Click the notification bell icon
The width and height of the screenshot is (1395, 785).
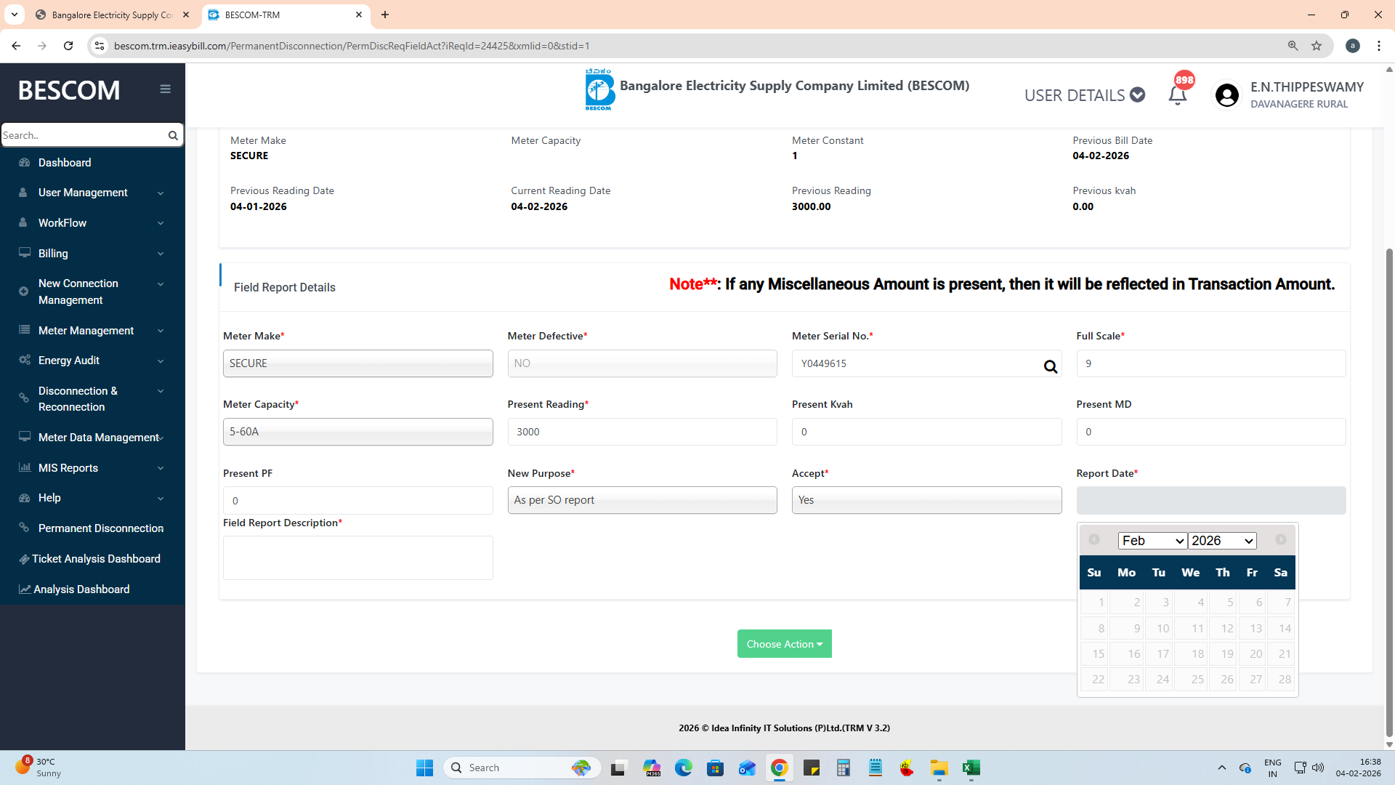coord(1177,95)
